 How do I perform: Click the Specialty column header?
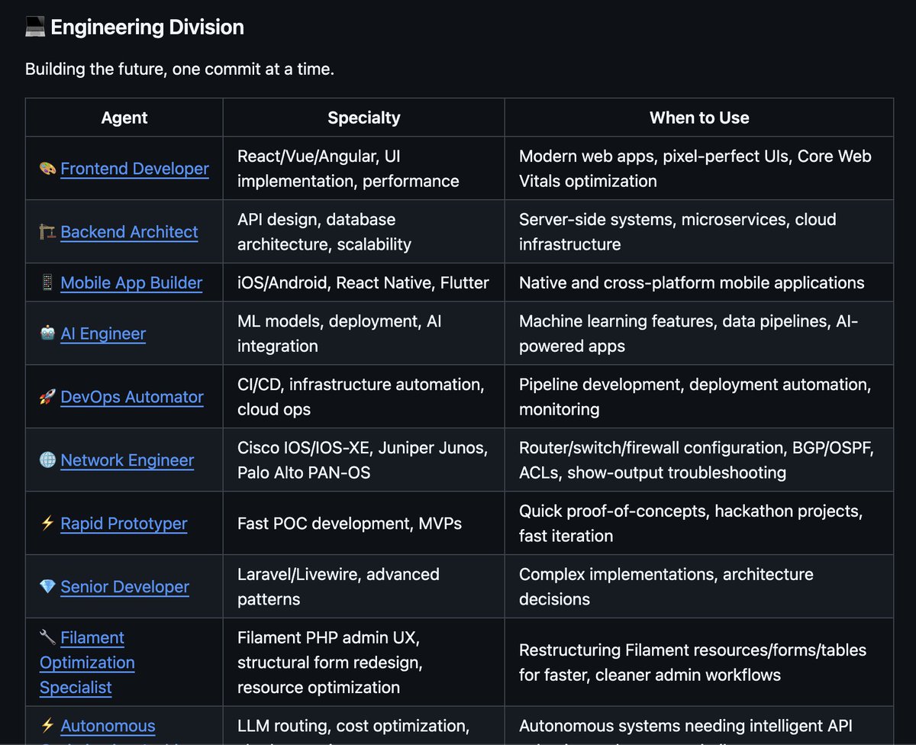click(x=364, y=118)
